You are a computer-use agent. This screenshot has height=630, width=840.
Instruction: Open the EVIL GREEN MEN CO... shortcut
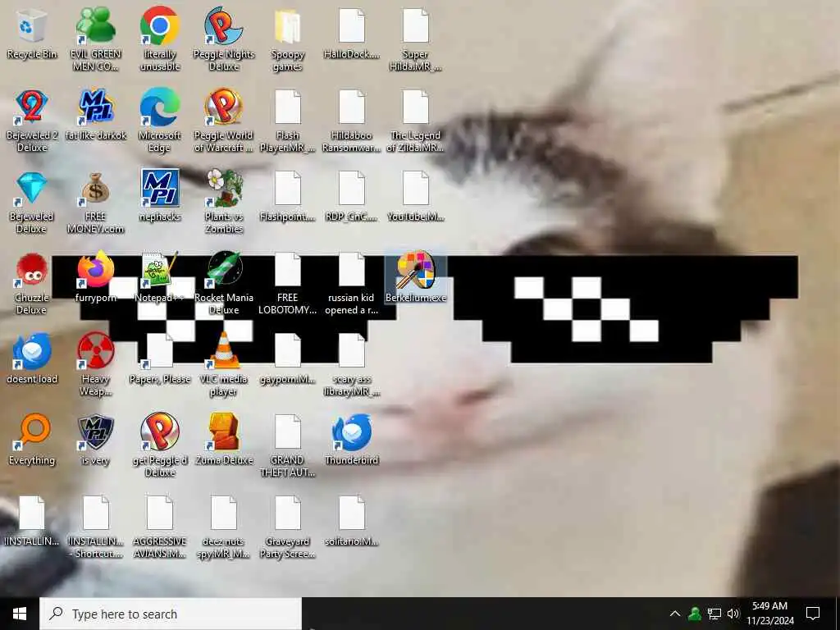pos(95,39)
